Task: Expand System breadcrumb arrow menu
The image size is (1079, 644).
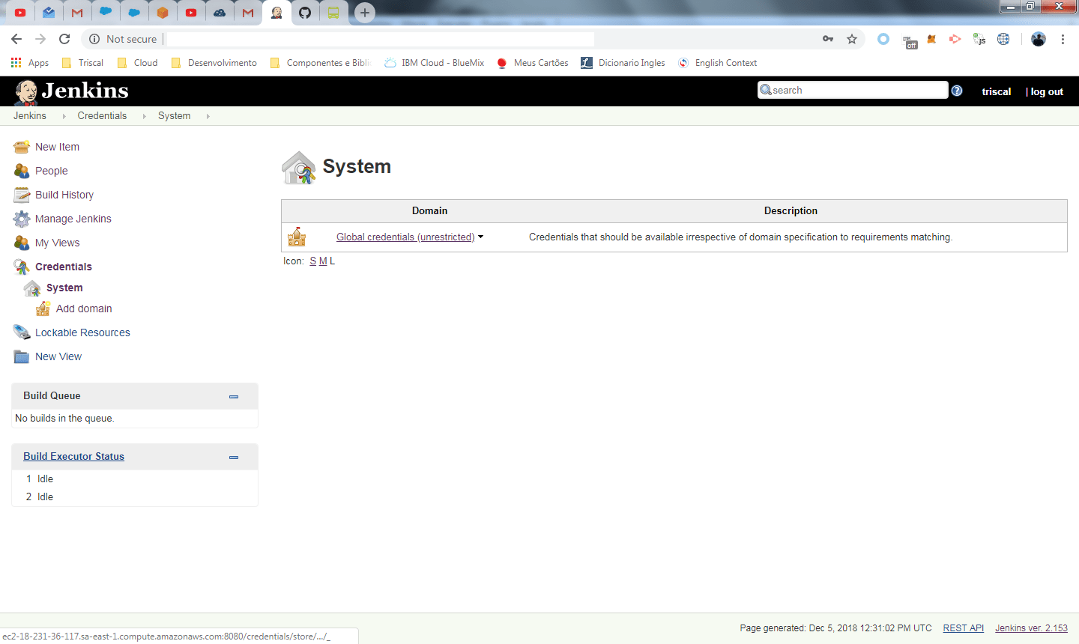Action: tap(208, 116)
